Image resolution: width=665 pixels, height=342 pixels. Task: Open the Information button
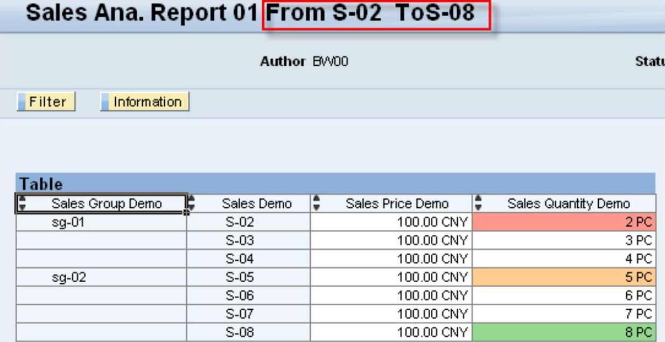point(145,102)
